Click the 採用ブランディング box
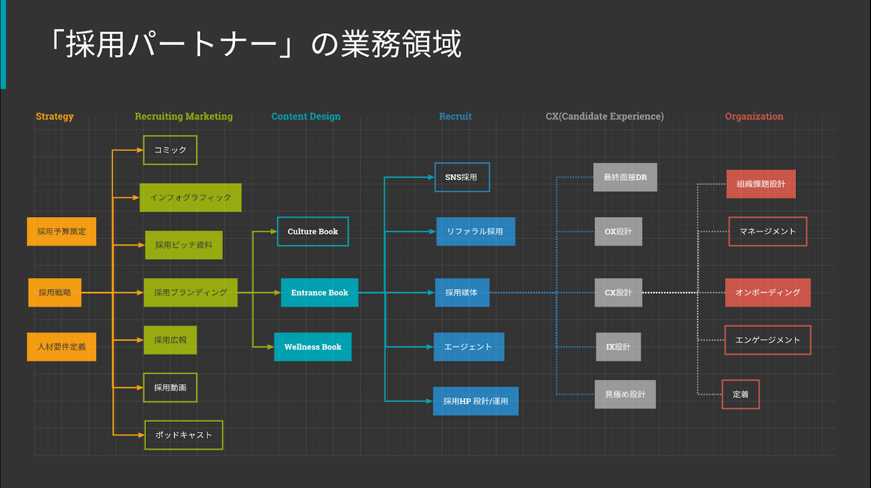 (x=191, y=293)
